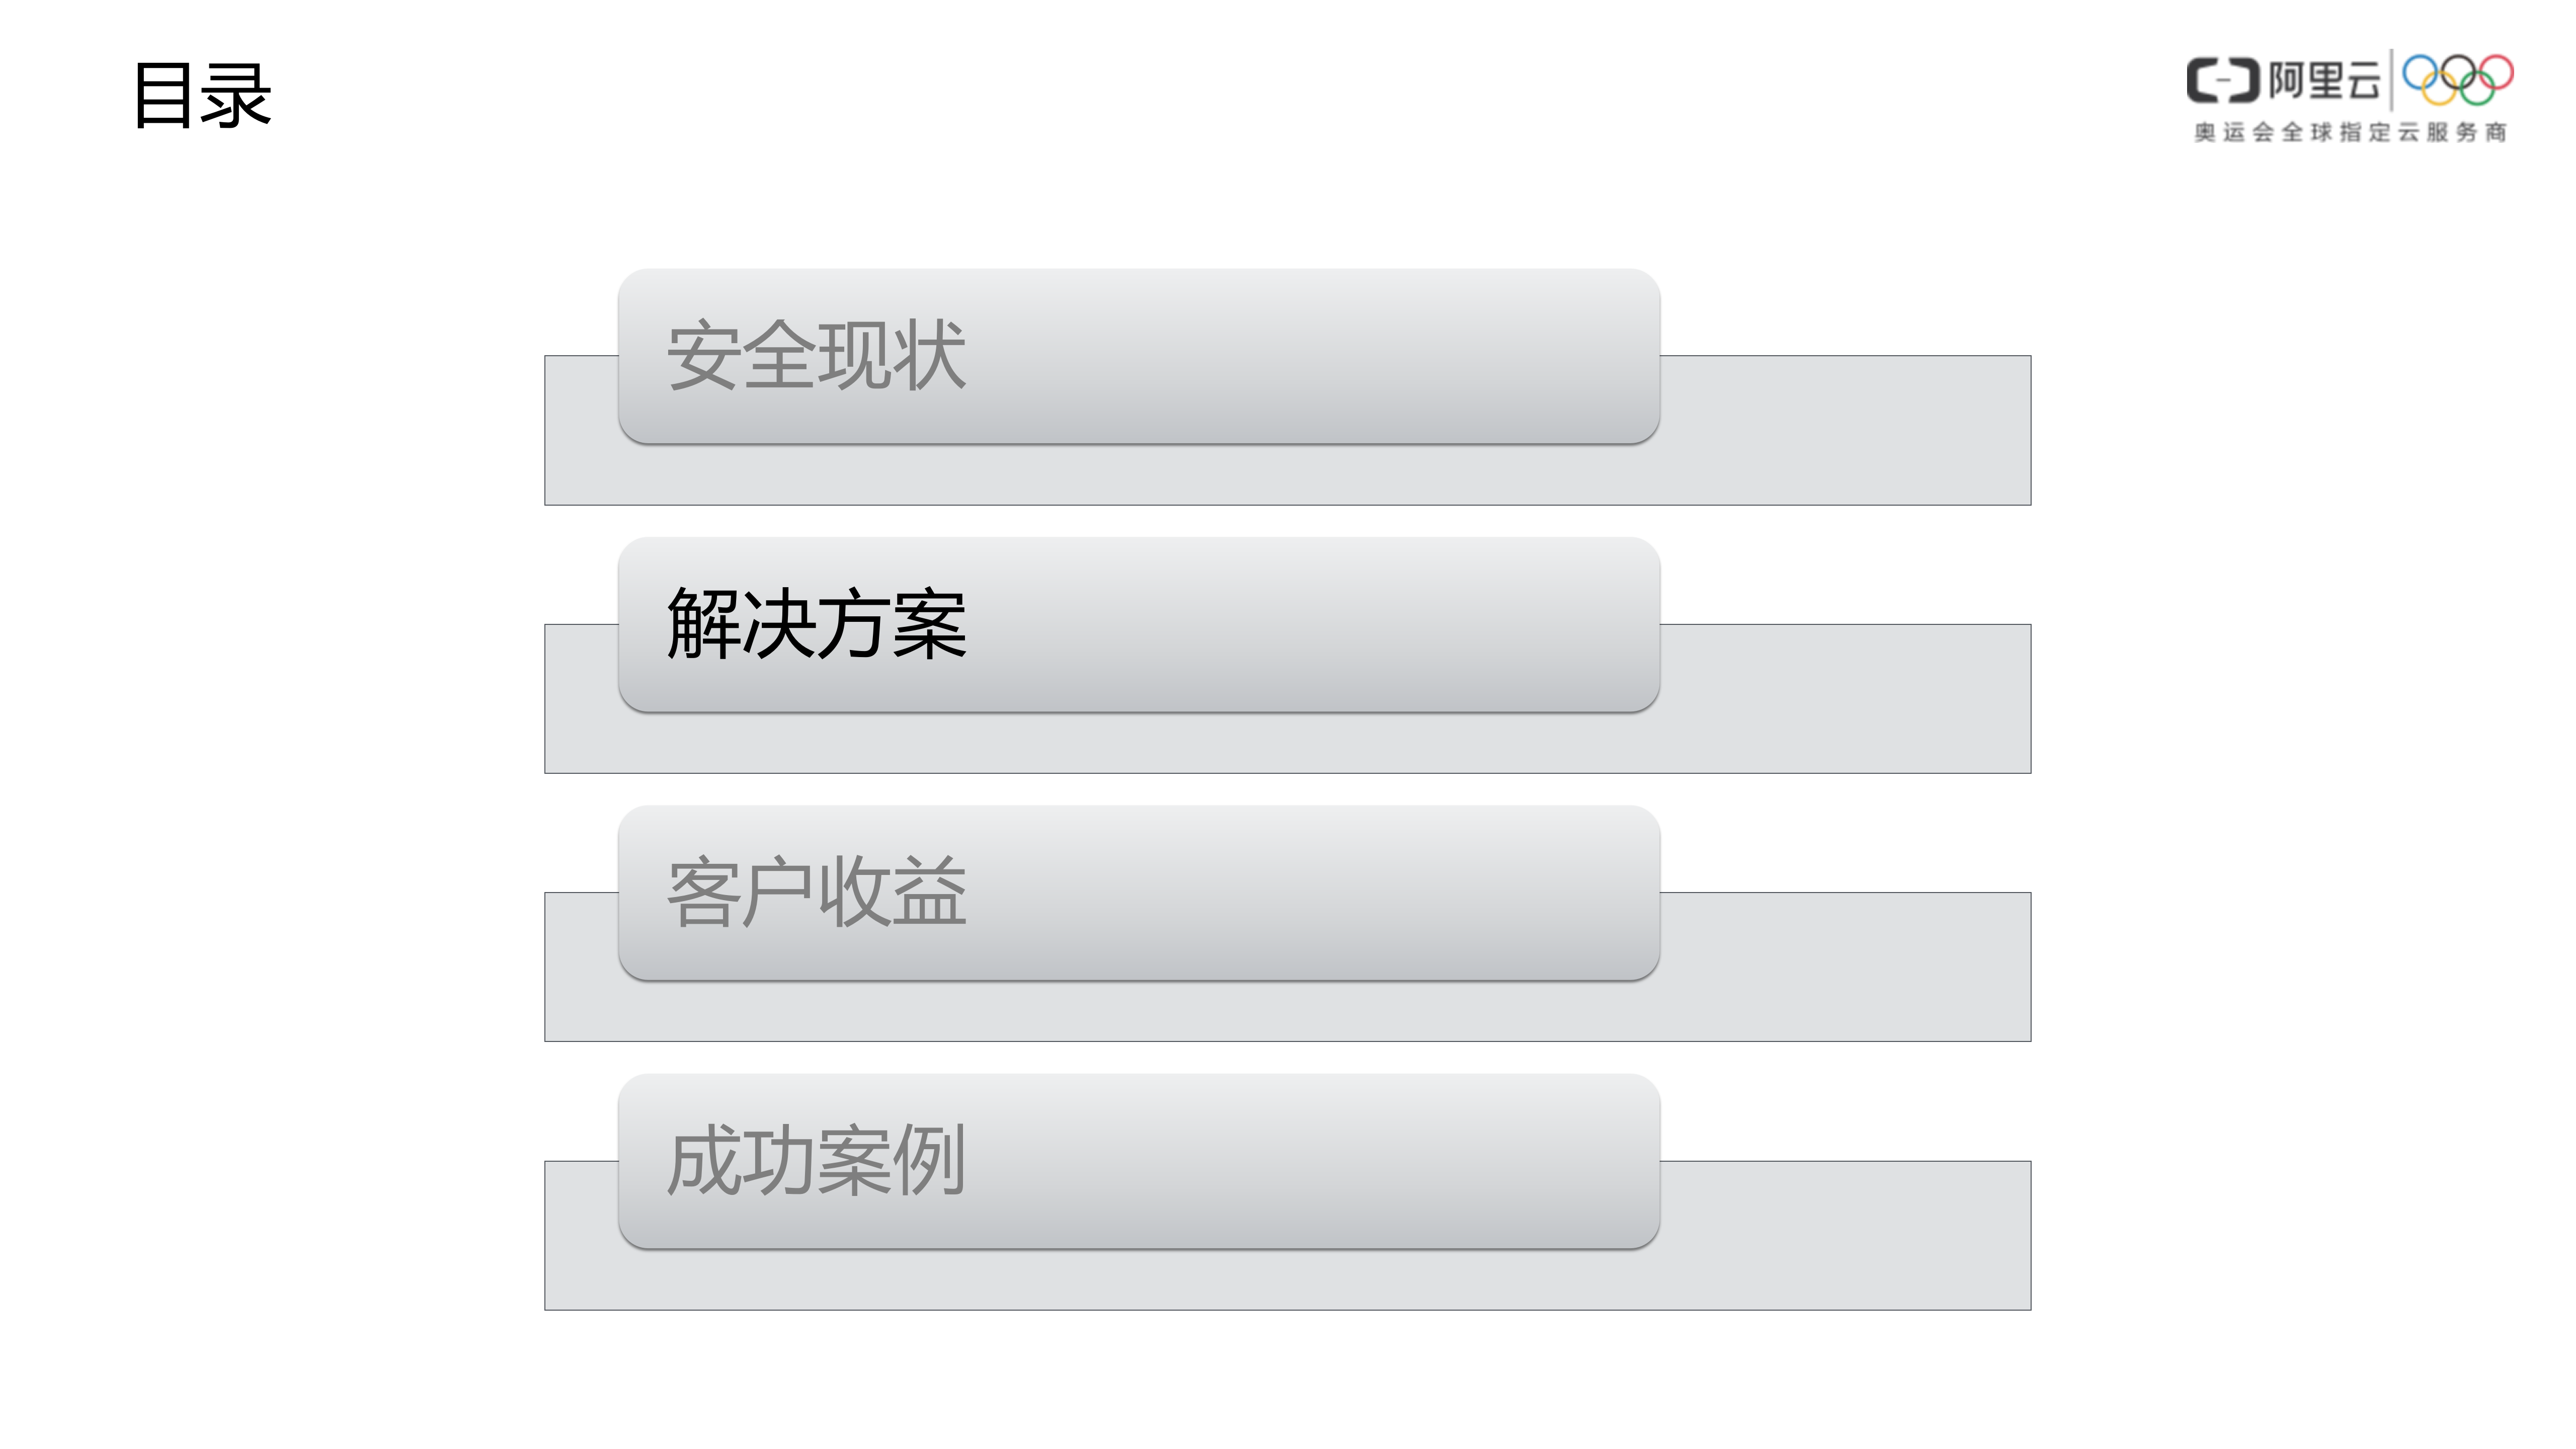The height and width of the screenshot is (1449, 2576).
Task: Click the right bracket of Alibaba Cloud logo
Action: click(2246, 81)
